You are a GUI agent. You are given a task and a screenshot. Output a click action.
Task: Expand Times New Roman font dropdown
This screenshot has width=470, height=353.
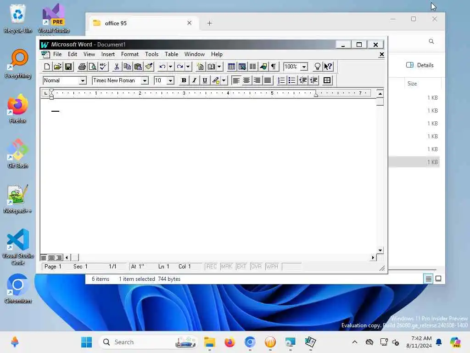(x=145, y=81)
